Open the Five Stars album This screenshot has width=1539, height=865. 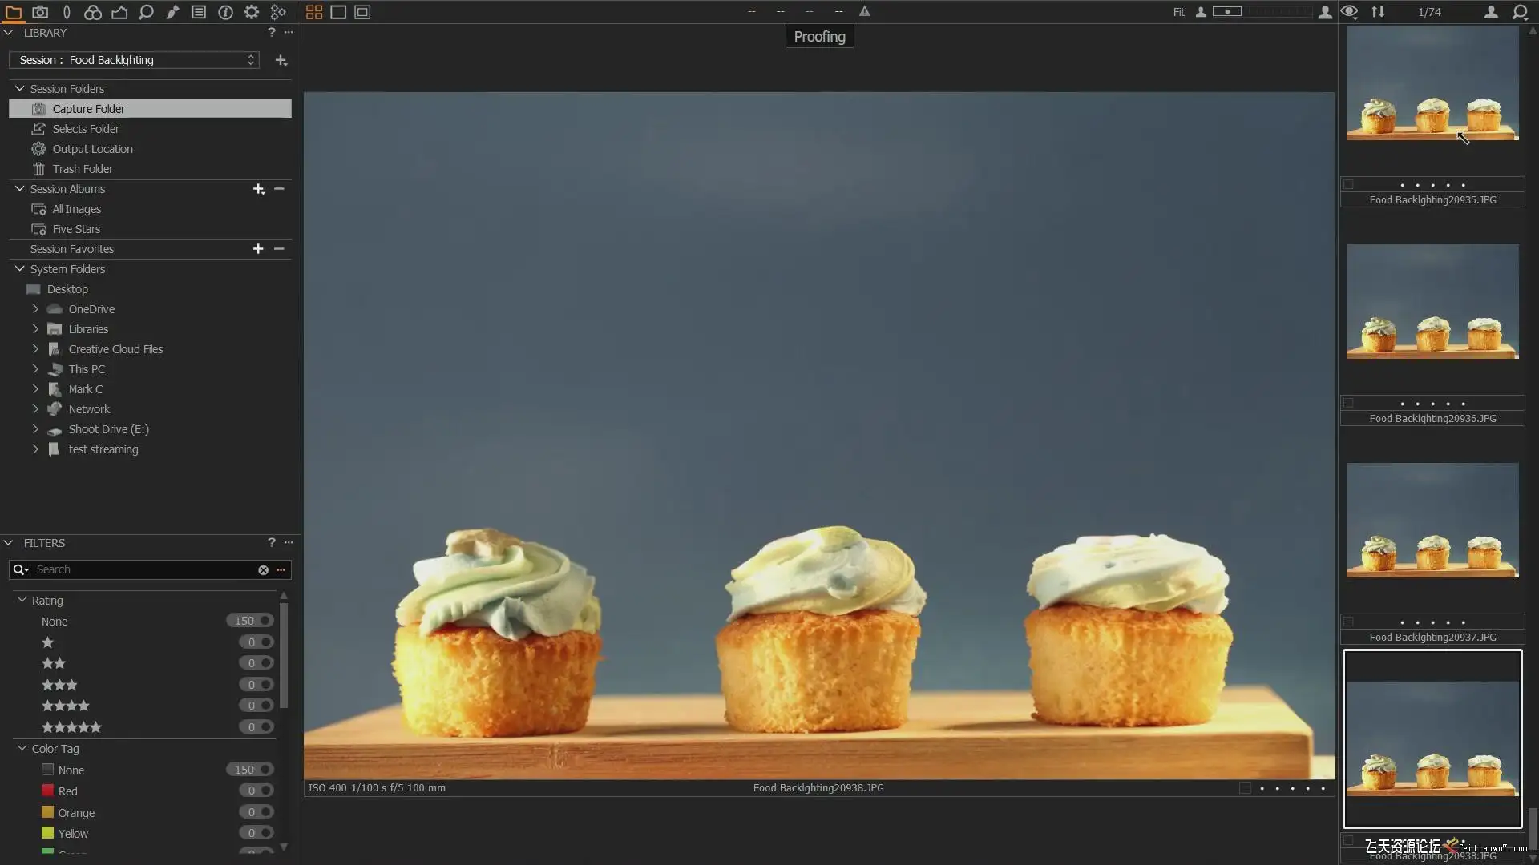coord(76,229)
